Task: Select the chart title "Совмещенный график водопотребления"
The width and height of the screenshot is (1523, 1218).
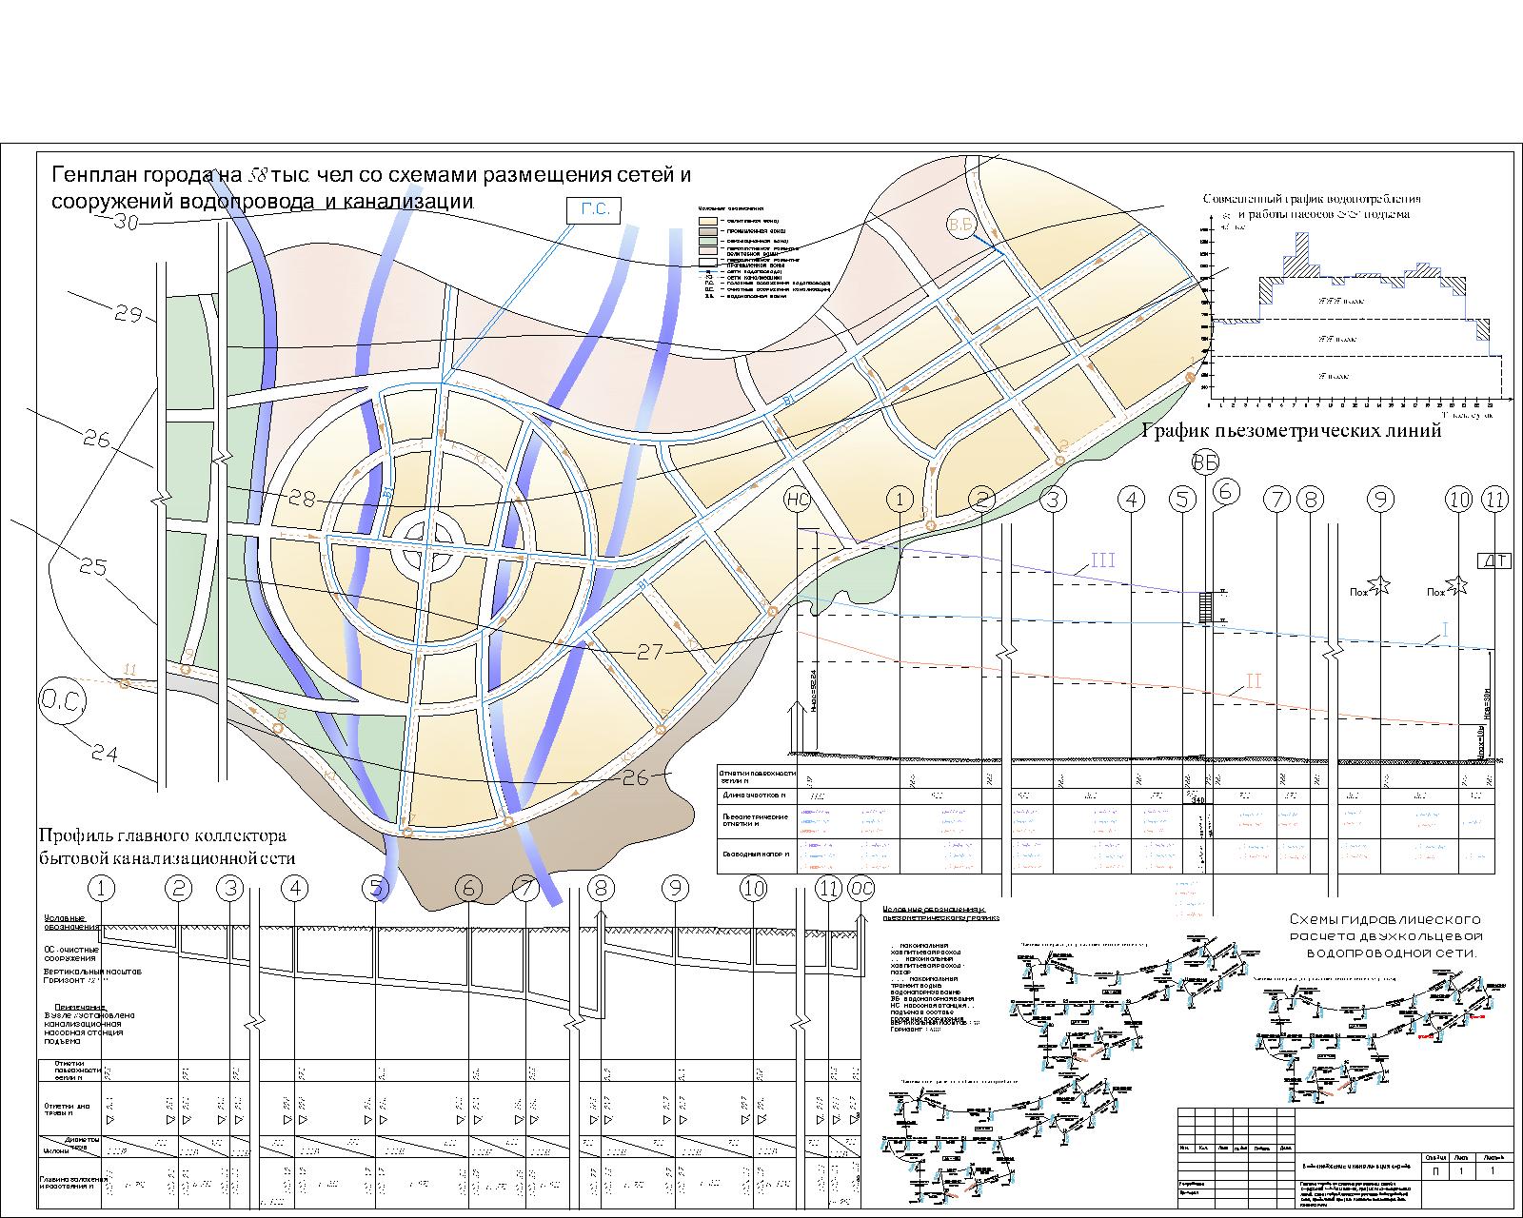Action: click(1312, 199)
